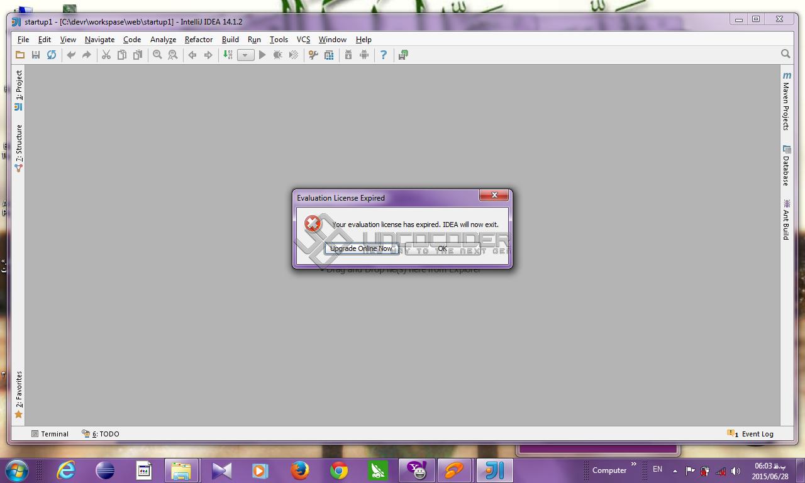Click the Cut scissors icon

[x=106, y=55]
